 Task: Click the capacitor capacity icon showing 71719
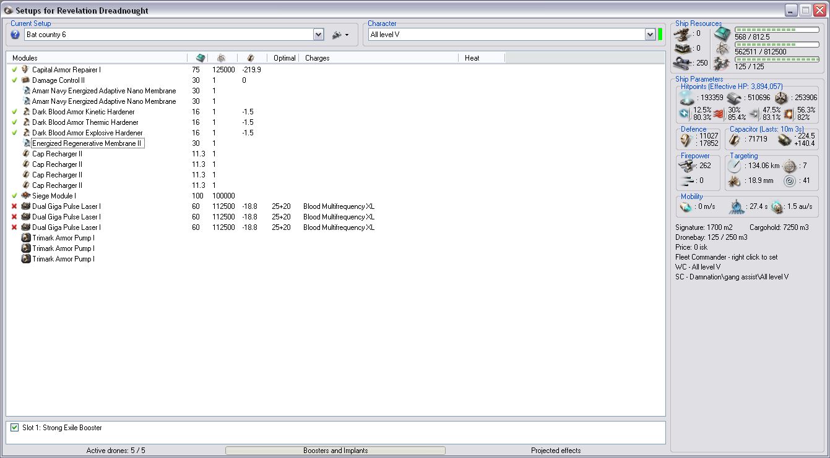point(733,140)
